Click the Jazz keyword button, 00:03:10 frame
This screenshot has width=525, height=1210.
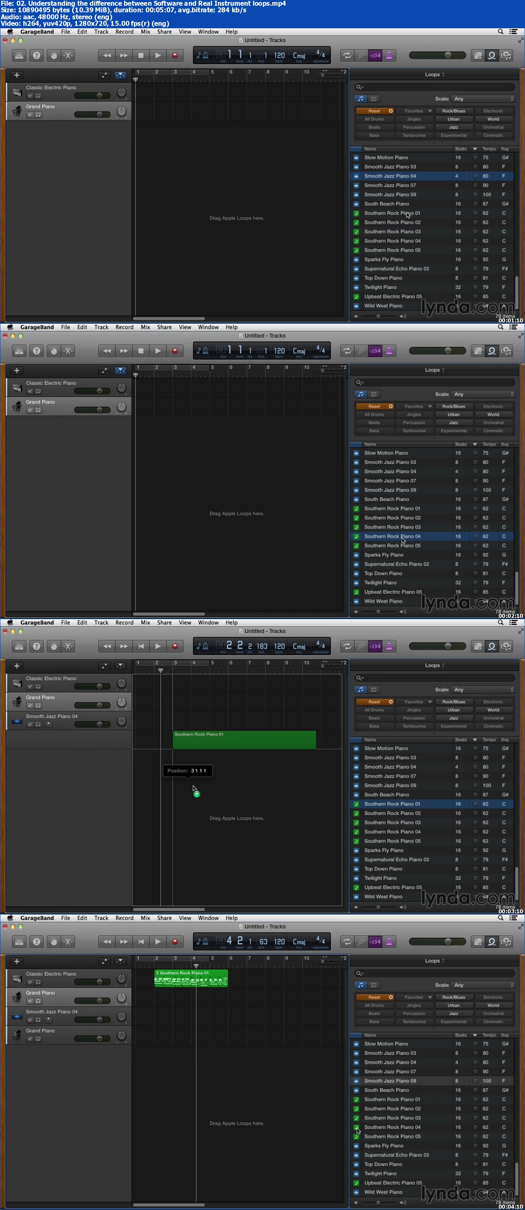(x=454, y=718)
